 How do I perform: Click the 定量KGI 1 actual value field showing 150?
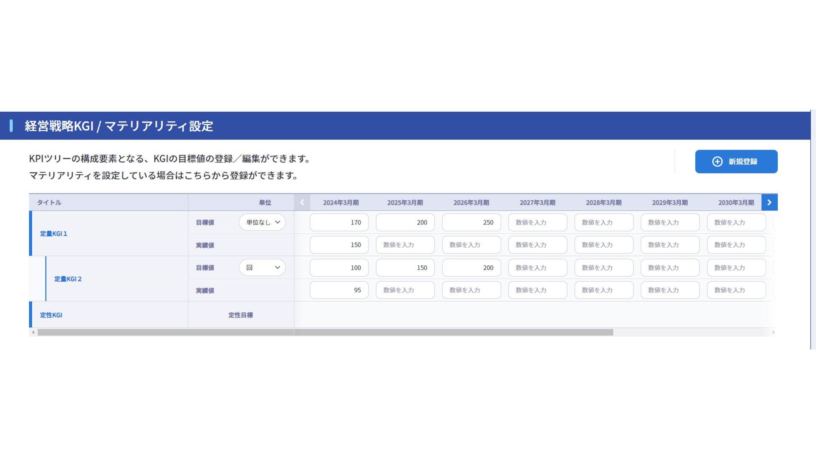[x=339, y=245]
